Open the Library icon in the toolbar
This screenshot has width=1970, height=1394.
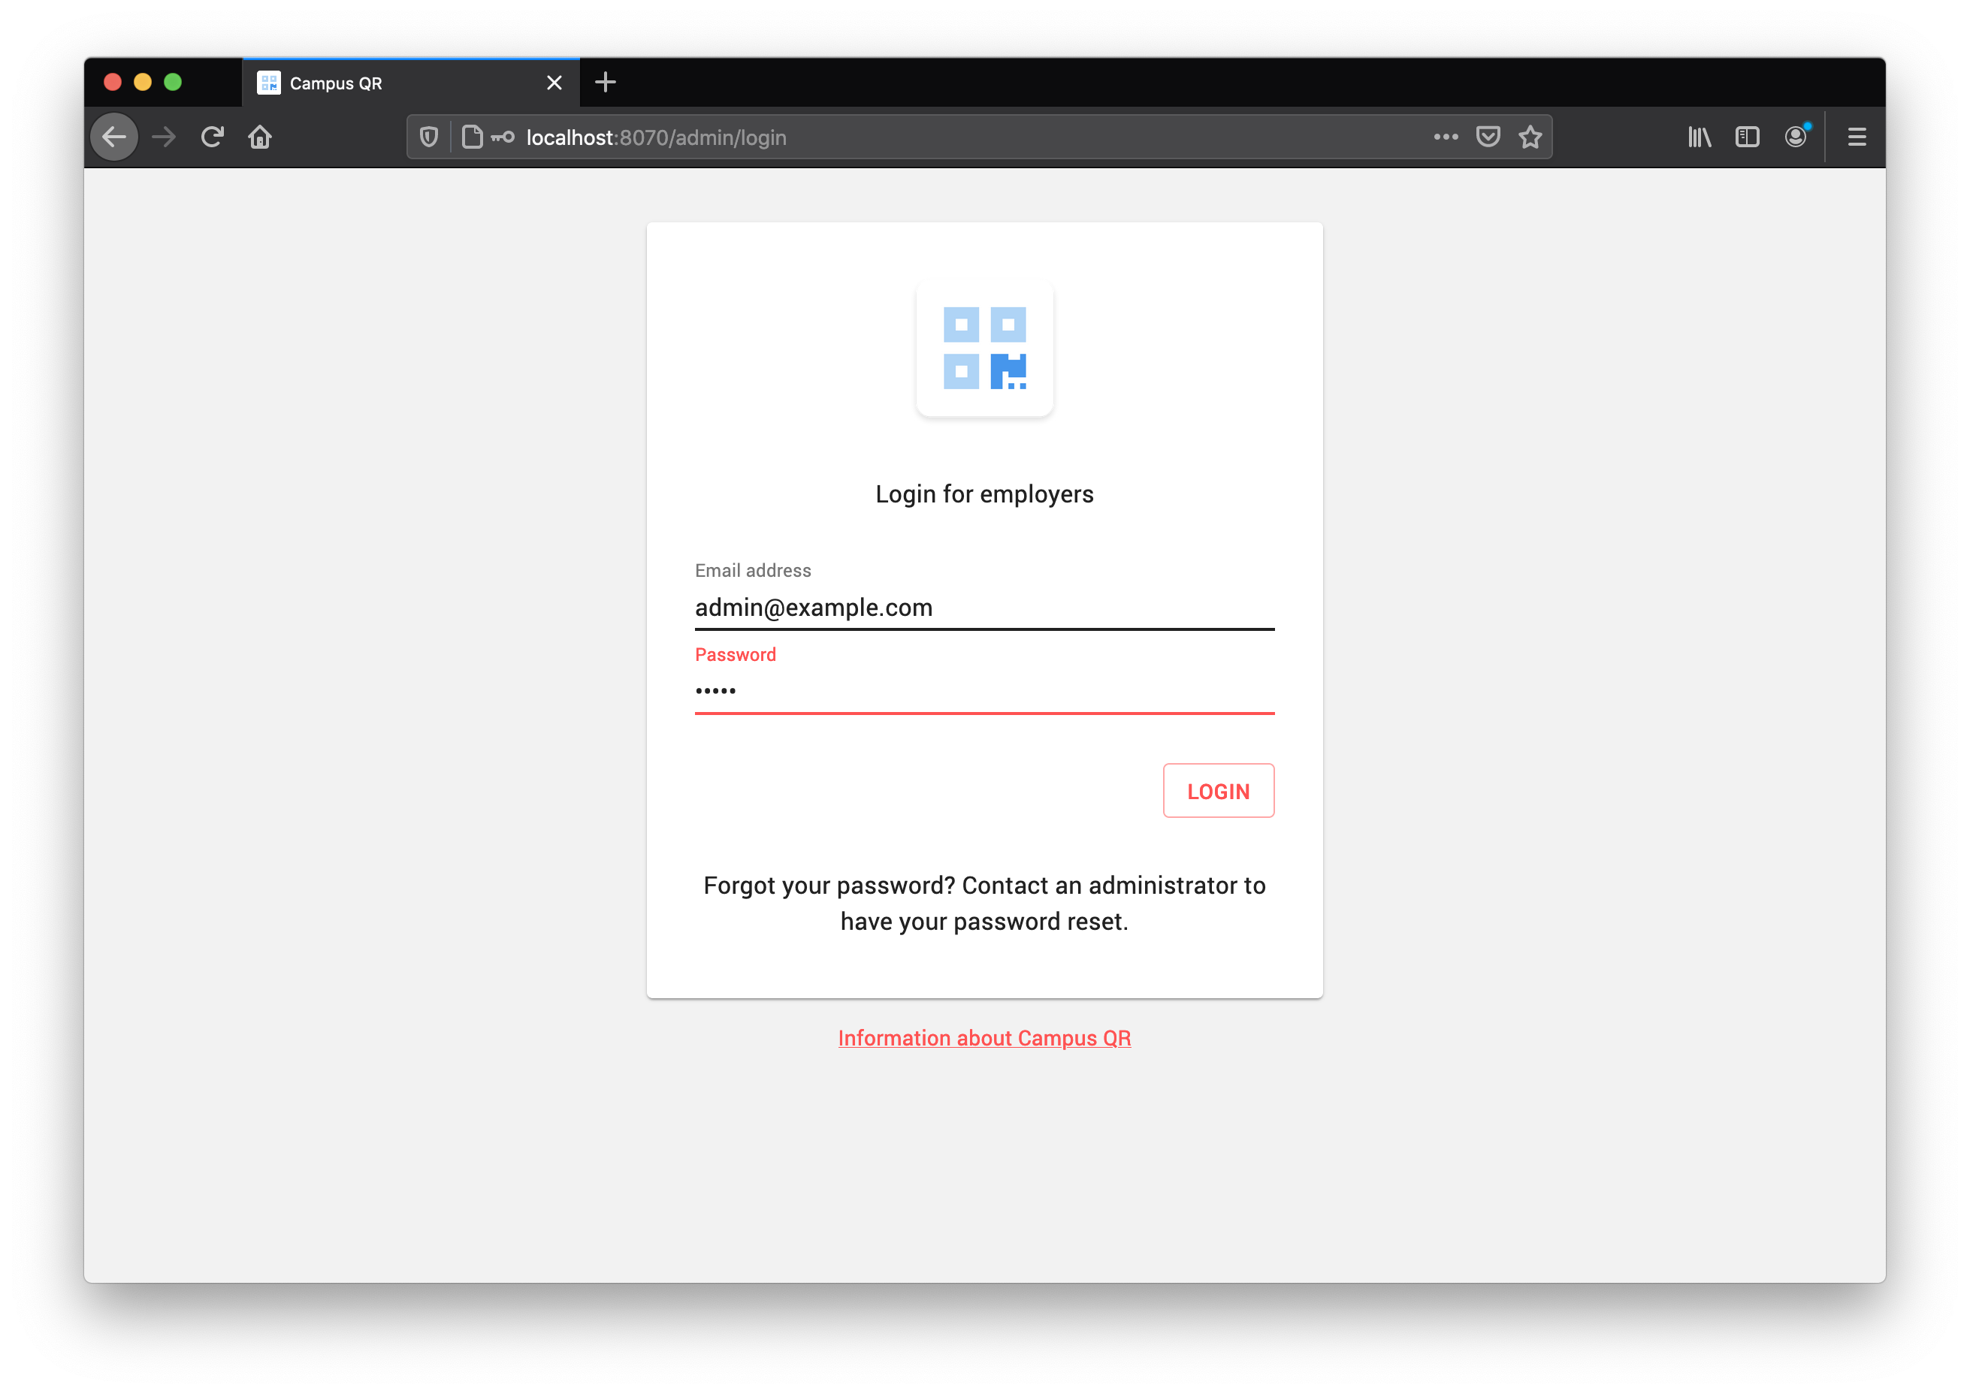click(x=1699, y=137)
